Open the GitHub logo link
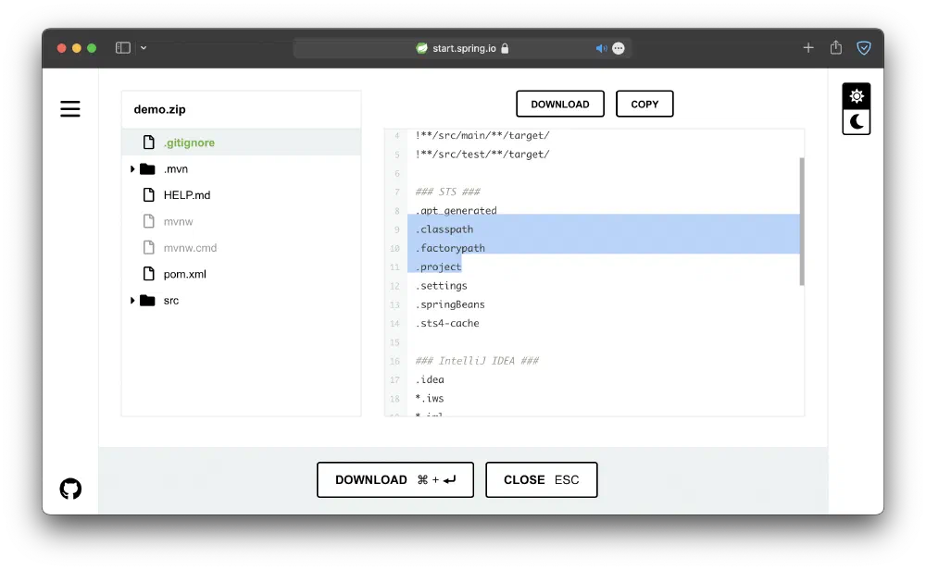 [x=70, y=489]
